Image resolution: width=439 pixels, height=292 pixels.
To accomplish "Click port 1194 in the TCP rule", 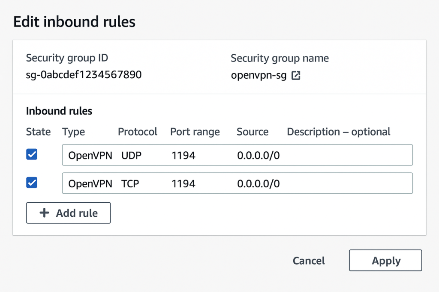I will pyautogui.click(x=183, y=183).
